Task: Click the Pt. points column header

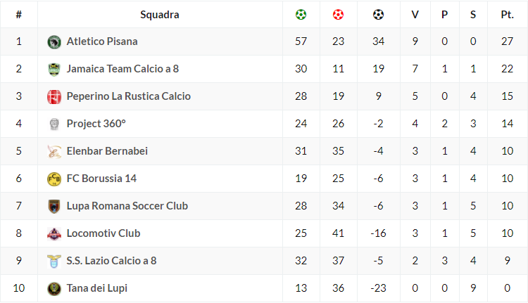Action: 507,14
